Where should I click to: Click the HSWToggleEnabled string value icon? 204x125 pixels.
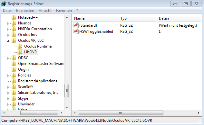coord(76,31)
